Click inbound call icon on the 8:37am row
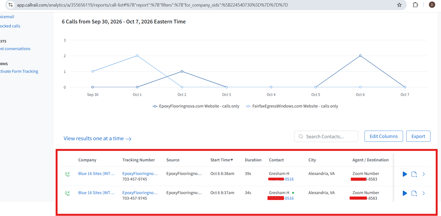 67,193
